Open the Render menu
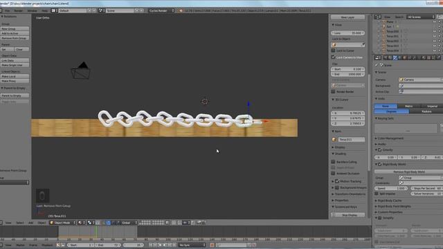Image resolution: width=443 pixels, height=249 pixels. [x=19, y=11]
